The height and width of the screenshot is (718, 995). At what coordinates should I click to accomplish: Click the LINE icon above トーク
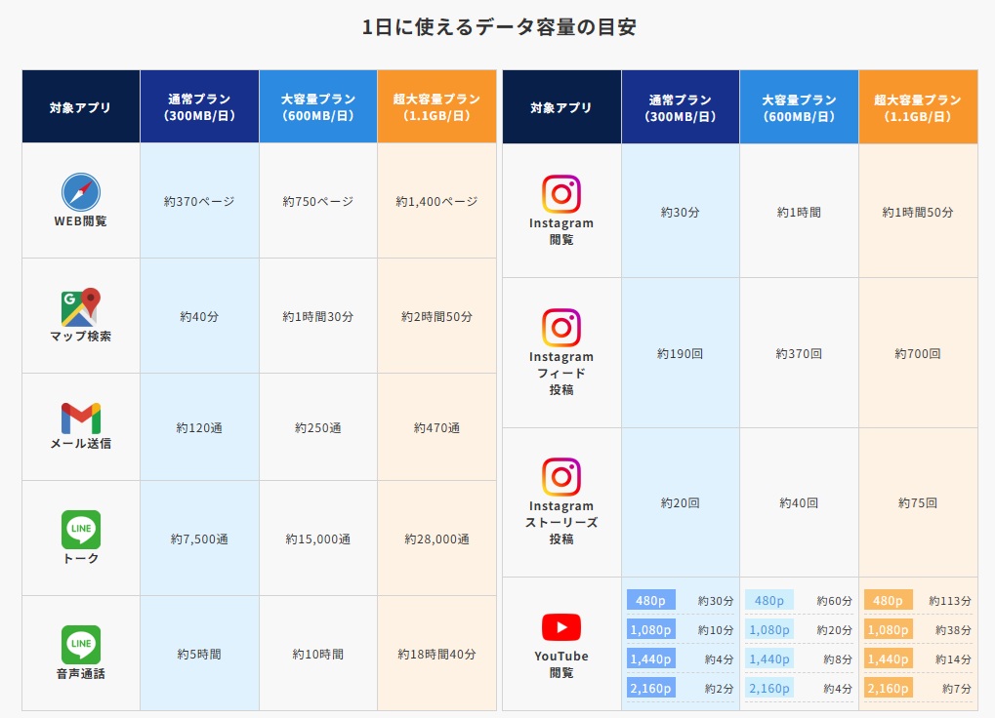[81, 530]
